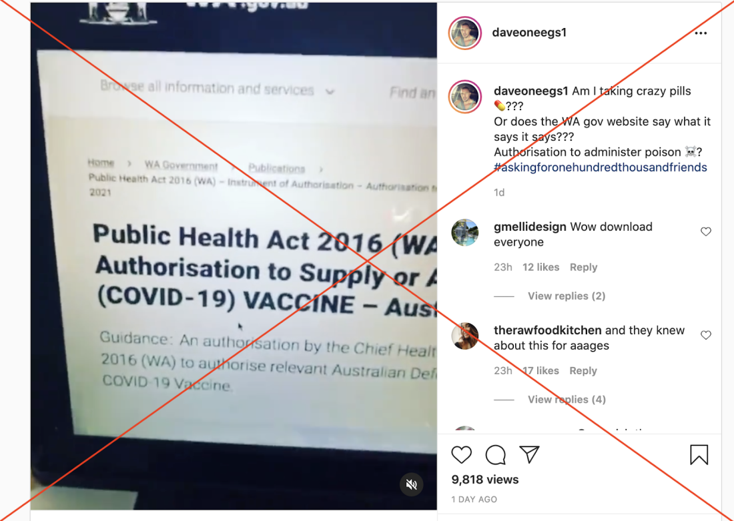Share the post with the paper plane icon
The height and width of the screenshot is (521, 734).
tap(529, 454)
